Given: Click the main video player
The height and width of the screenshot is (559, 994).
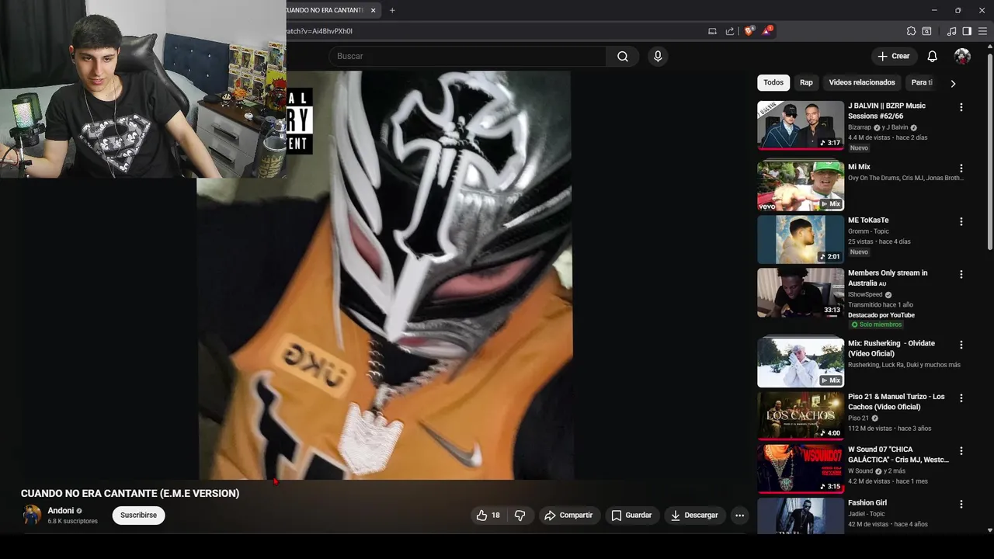Looking at the screenshot, I should pyautogui.click(x=385, y=275).
